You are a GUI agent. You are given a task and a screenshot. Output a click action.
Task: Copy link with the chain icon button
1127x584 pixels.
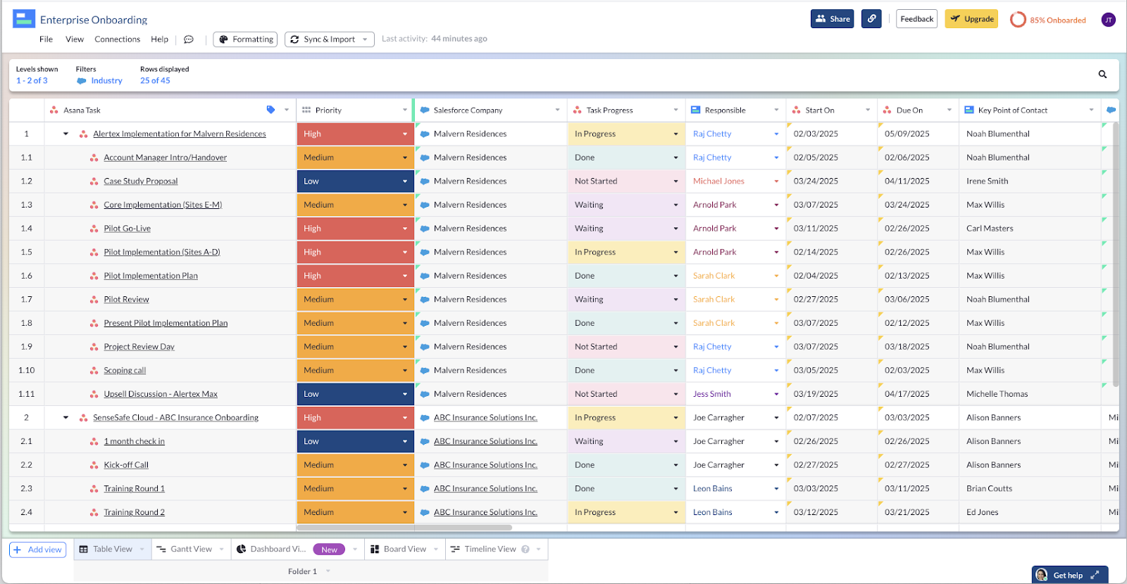[871, 19]
